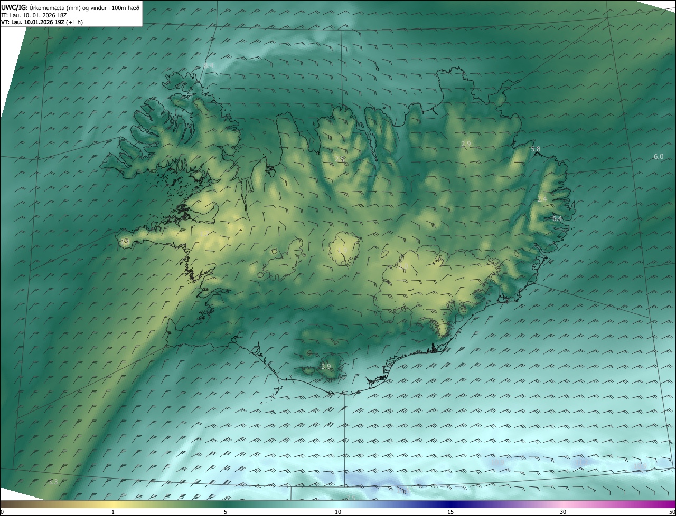Click the 30 tick on the color scale
Image resolution: width=676 pixels, height=516 pixels.
[x=563, y=512]
